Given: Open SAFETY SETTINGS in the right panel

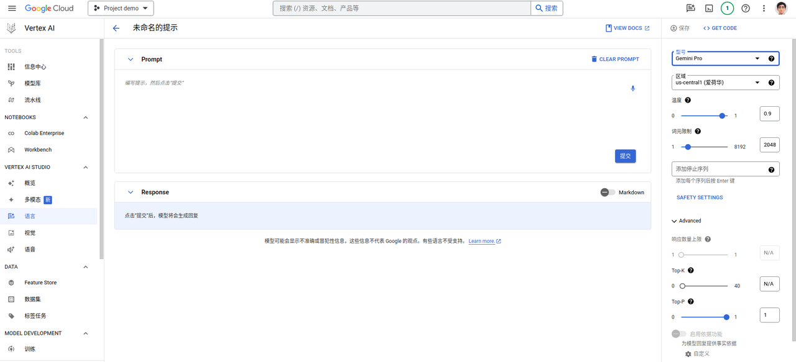Looking at the screenshot, I should pyautogui.click(x=699, y=197).
